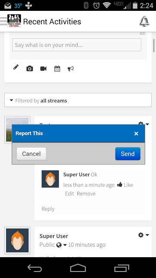The image size is (156, 278).
Task: Tap the Super User comment avatar
Action: click(x=50, y=179)
